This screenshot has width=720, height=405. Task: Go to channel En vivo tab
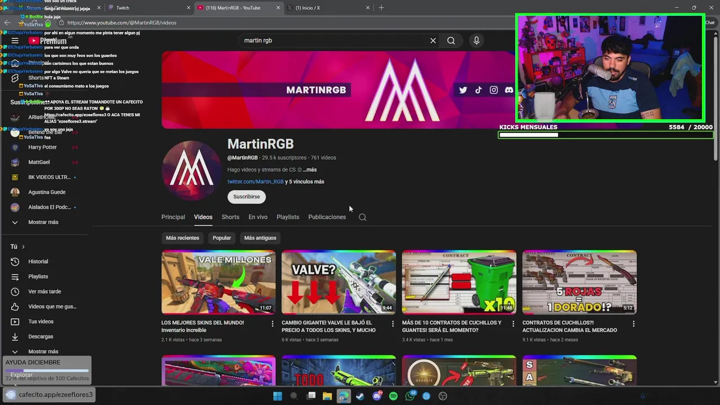point(258,217)
